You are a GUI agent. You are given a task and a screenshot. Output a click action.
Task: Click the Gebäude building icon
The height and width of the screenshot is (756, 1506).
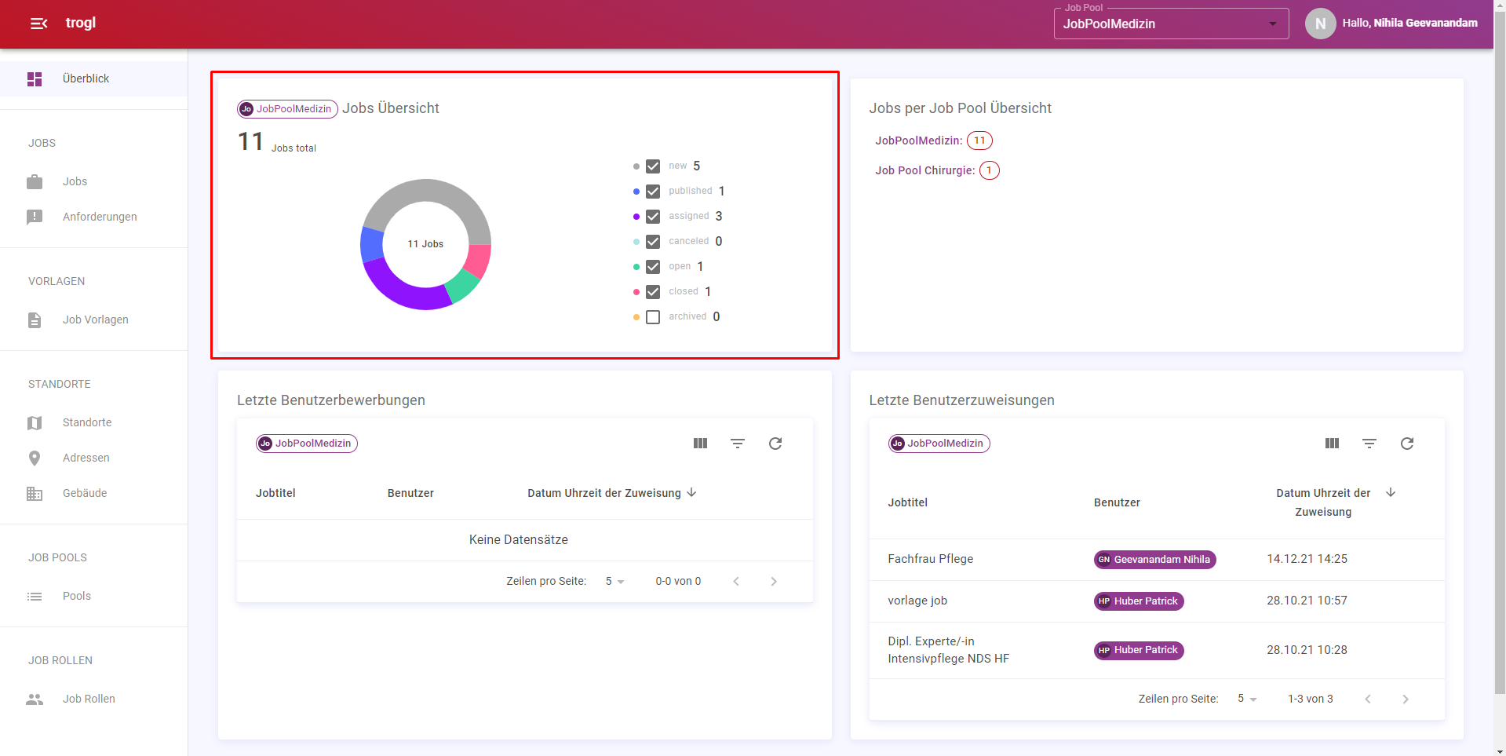tap(35, 493)
